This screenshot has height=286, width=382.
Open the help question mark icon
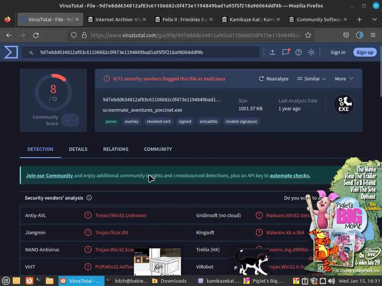coord(298,52)
